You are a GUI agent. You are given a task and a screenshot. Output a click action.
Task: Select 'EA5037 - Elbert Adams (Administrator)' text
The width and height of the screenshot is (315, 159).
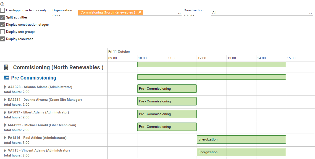pyautogui.click(x=38, y=112)
